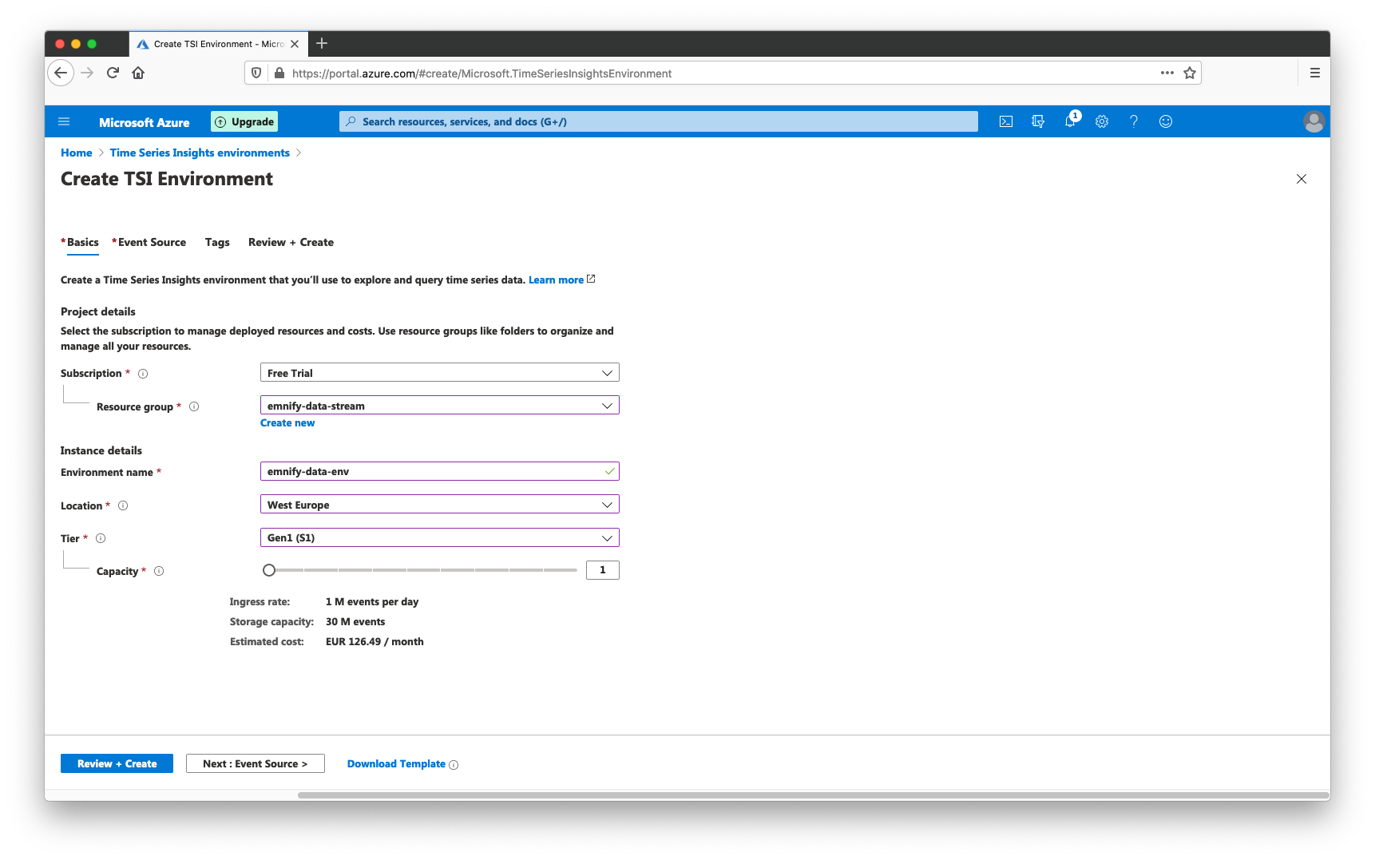Viewport: 1375px width, 860px height.
Task: Close the Create TSI Environment browser tab
Action: click(295, 44)
